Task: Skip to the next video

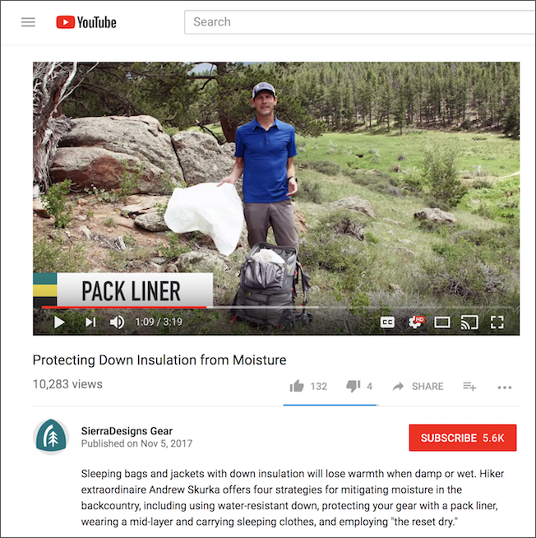Action: pos(90,322)
